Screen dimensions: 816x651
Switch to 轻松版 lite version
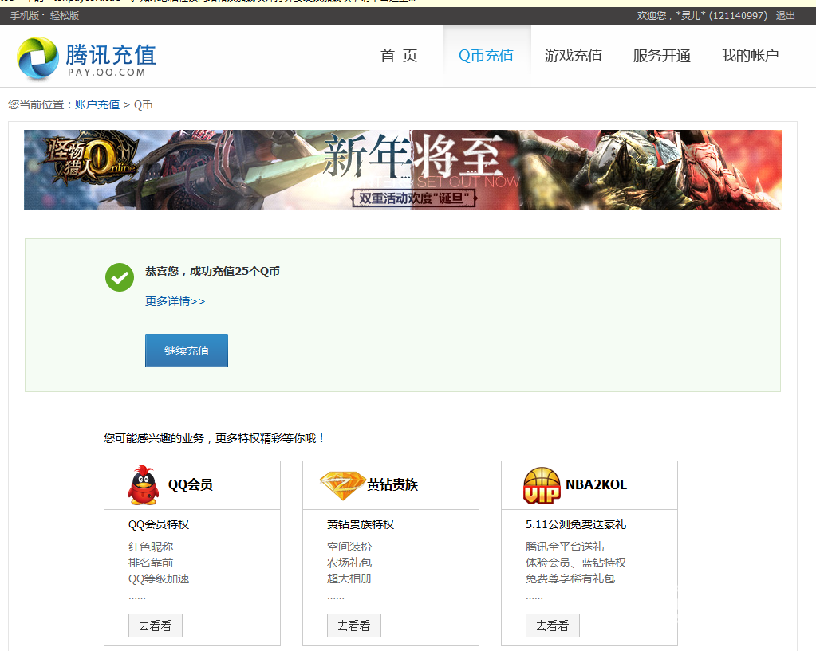[65, 16]
